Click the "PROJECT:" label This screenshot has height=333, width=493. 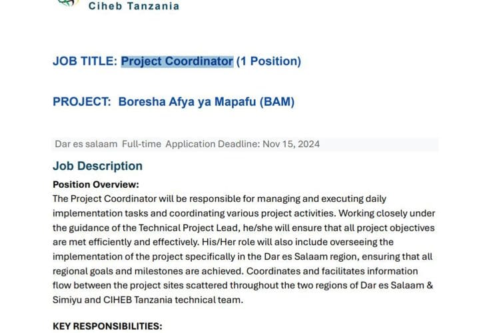(x=81, y=102)
